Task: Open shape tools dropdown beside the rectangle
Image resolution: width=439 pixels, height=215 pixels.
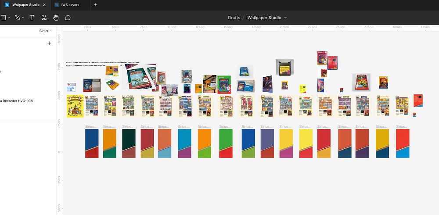Action: [x=9, y=18]
